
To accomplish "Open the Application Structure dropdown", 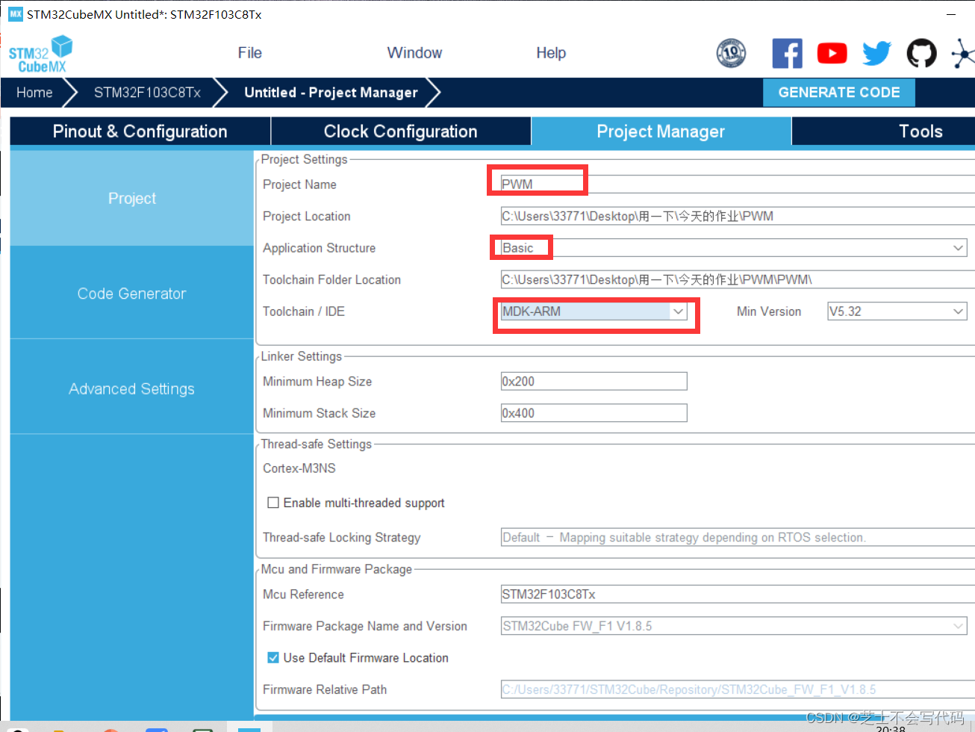I will click(734, 248).
